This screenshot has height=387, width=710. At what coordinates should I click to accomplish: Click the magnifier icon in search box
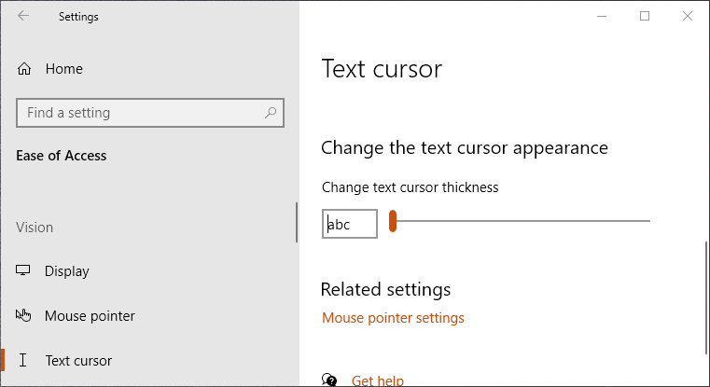271,113
